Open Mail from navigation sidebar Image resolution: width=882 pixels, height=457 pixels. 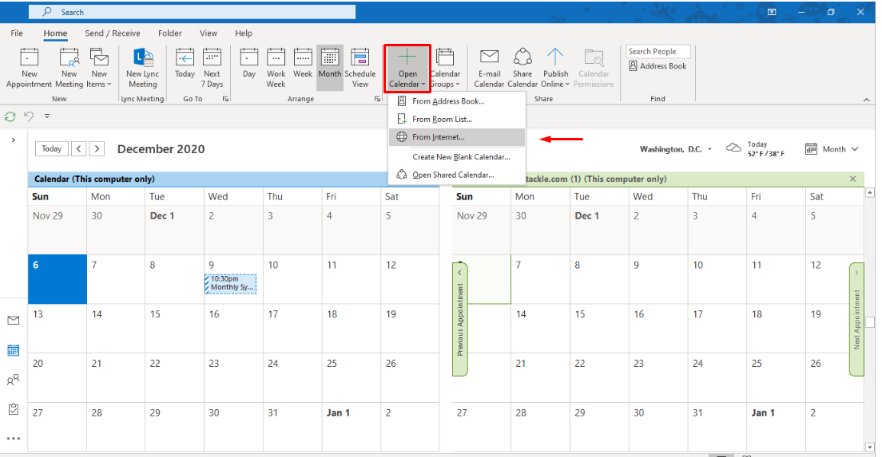pyautogui.click(x=14, y=321)
